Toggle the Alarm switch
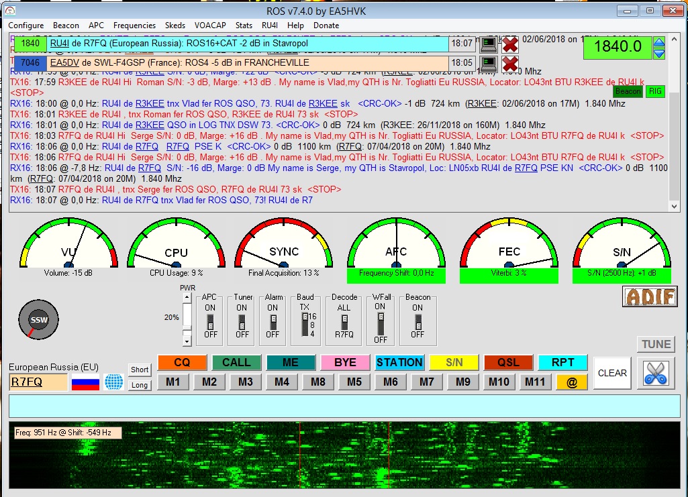Image resolution: width=688 pixels, height=497 pixels. pyautogui.click(x=273, y=321)
